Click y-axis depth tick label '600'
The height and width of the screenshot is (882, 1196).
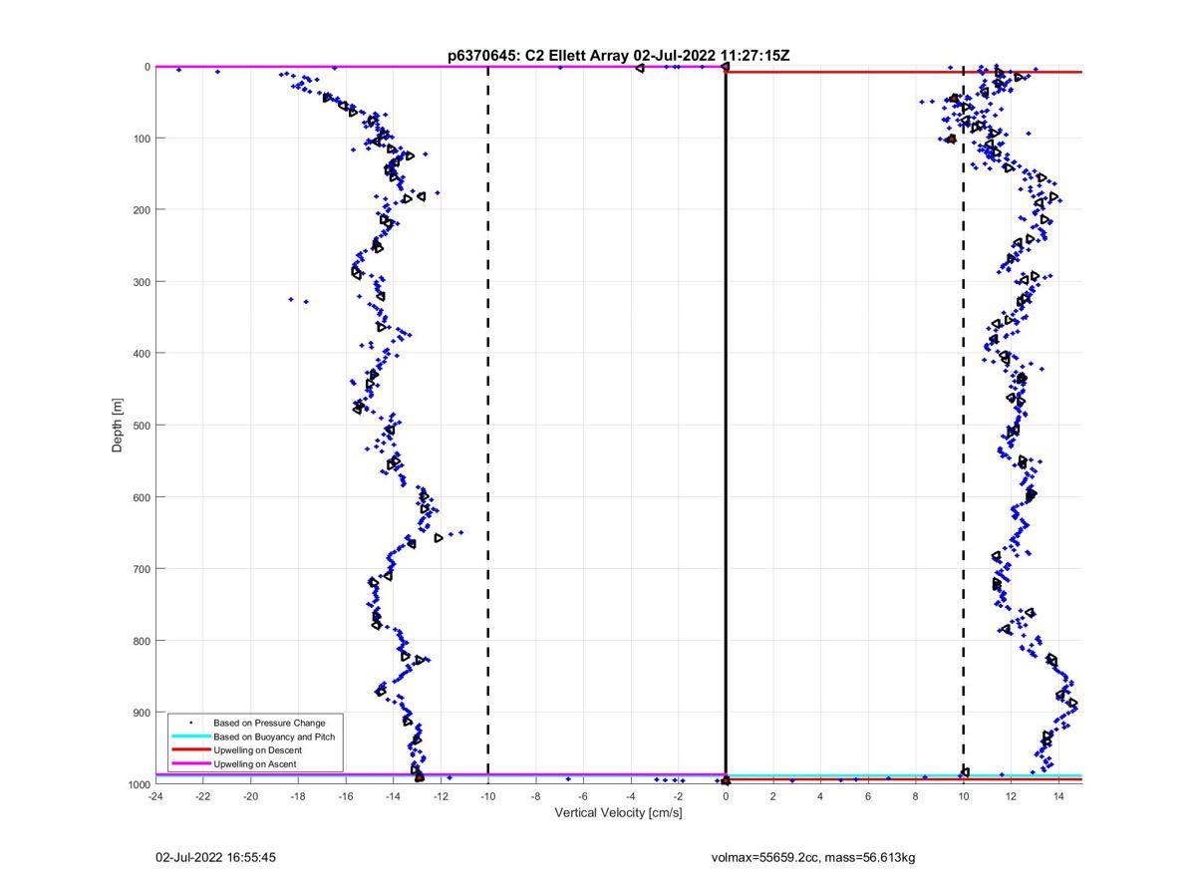coord(141,497)
